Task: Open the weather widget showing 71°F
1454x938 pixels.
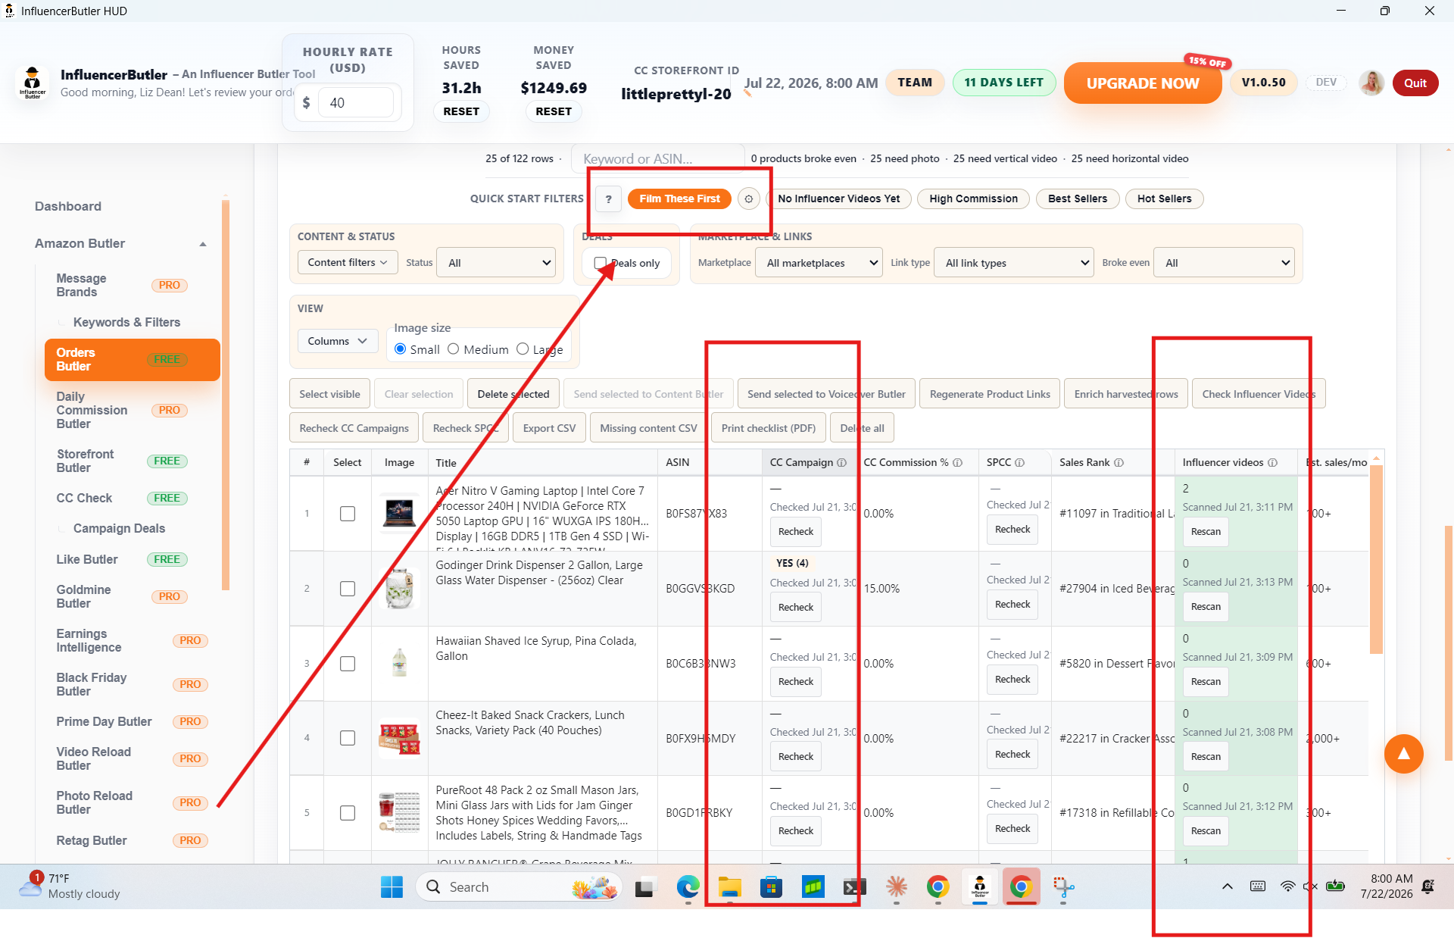Action: pos(70,886)
